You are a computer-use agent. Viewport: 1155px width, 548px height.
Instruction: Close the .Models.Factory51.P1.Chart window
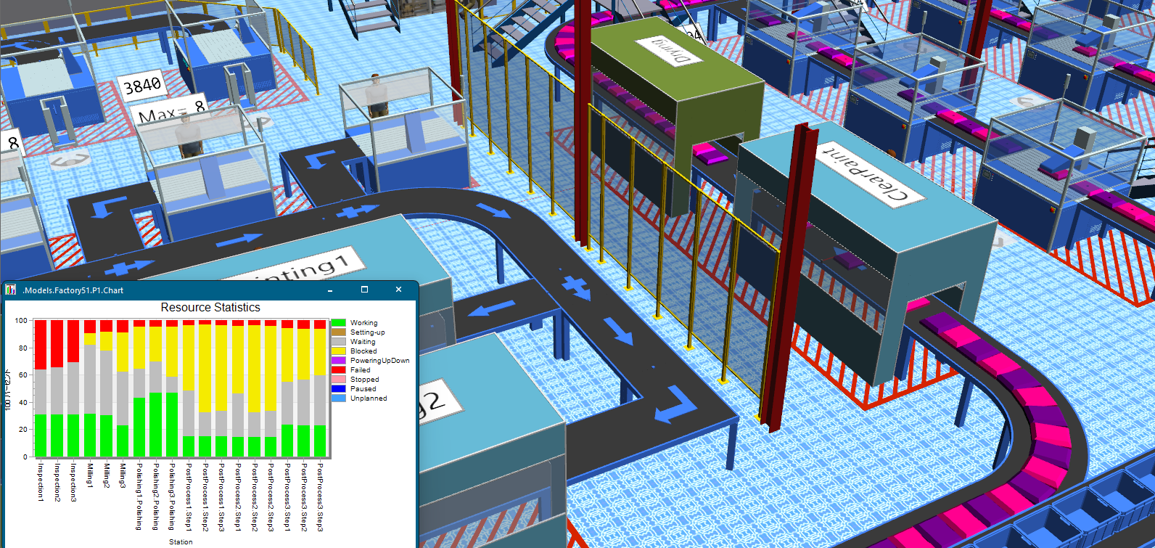pyautogui.click(x=398, y=290)
